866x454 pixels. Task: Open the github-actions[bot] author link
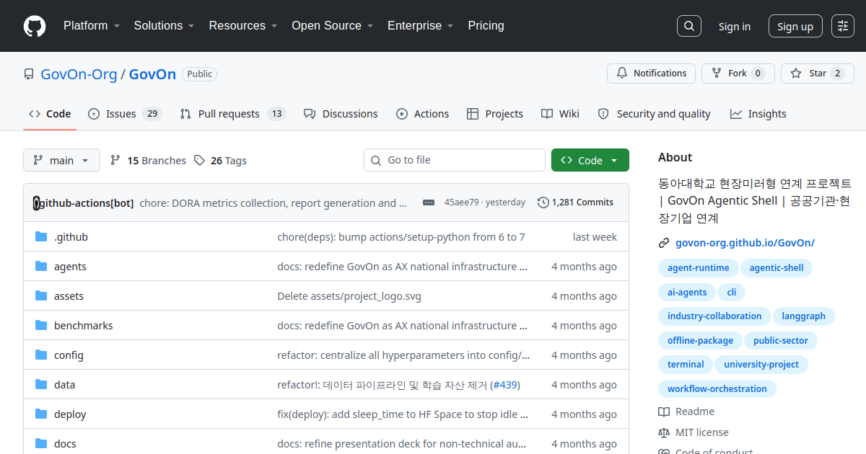pyautogui.click(x=85, y=203)
